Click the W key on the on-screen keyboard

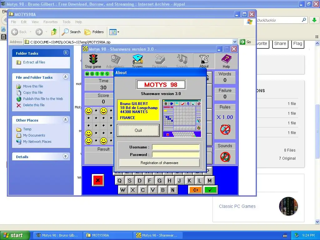tap(122, 190)
